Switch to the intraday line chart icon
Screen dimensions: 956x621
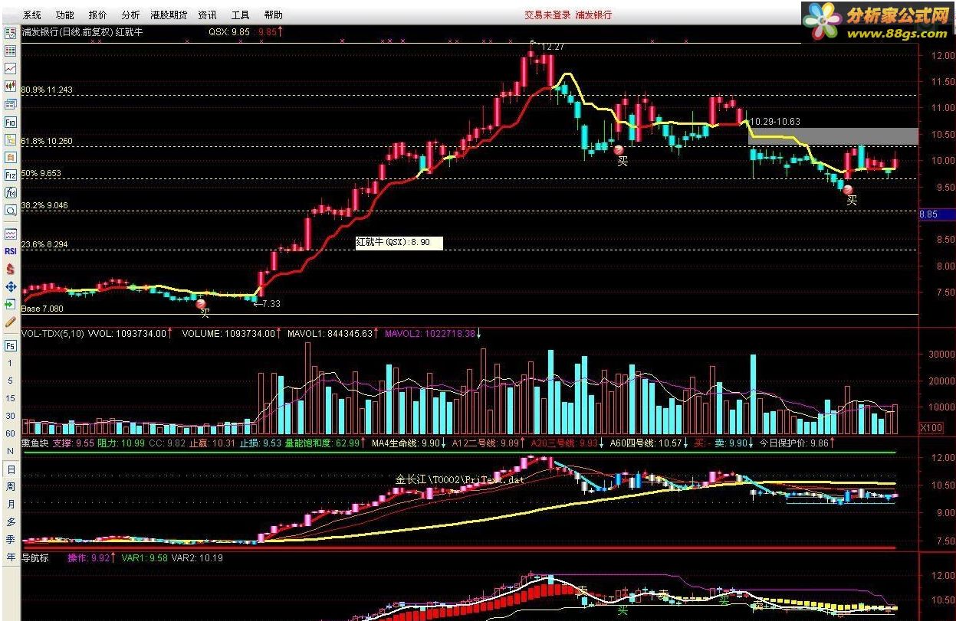click(11, 68)
